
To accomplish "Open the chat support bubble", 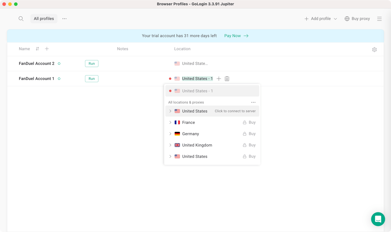I will click(378, 219).
